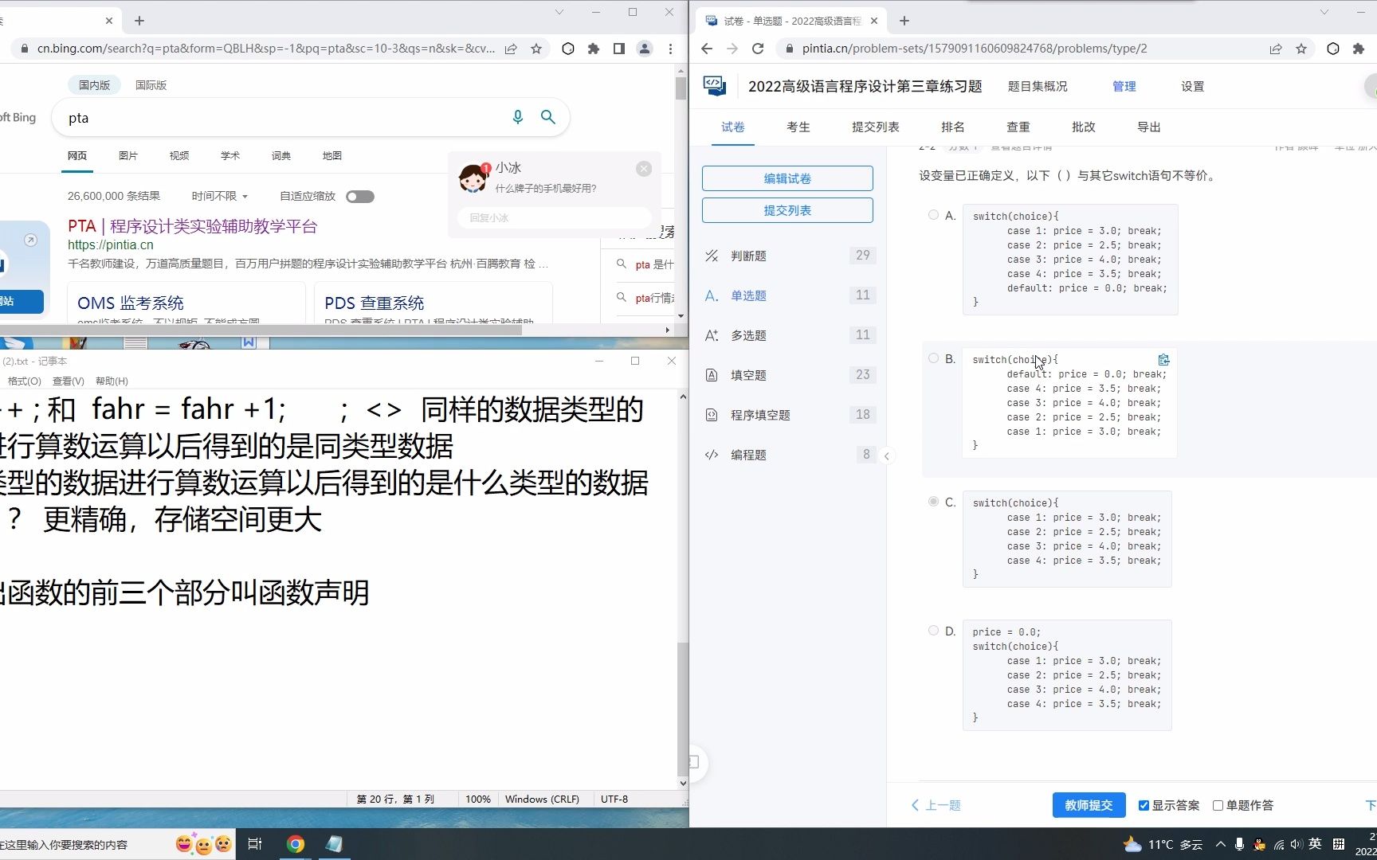
Task: Select 编程题 question type icon
Action: coord(711,454)
